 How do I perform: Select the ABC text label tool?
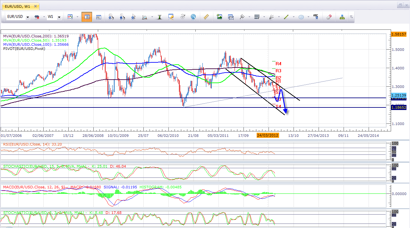[316, 17]
